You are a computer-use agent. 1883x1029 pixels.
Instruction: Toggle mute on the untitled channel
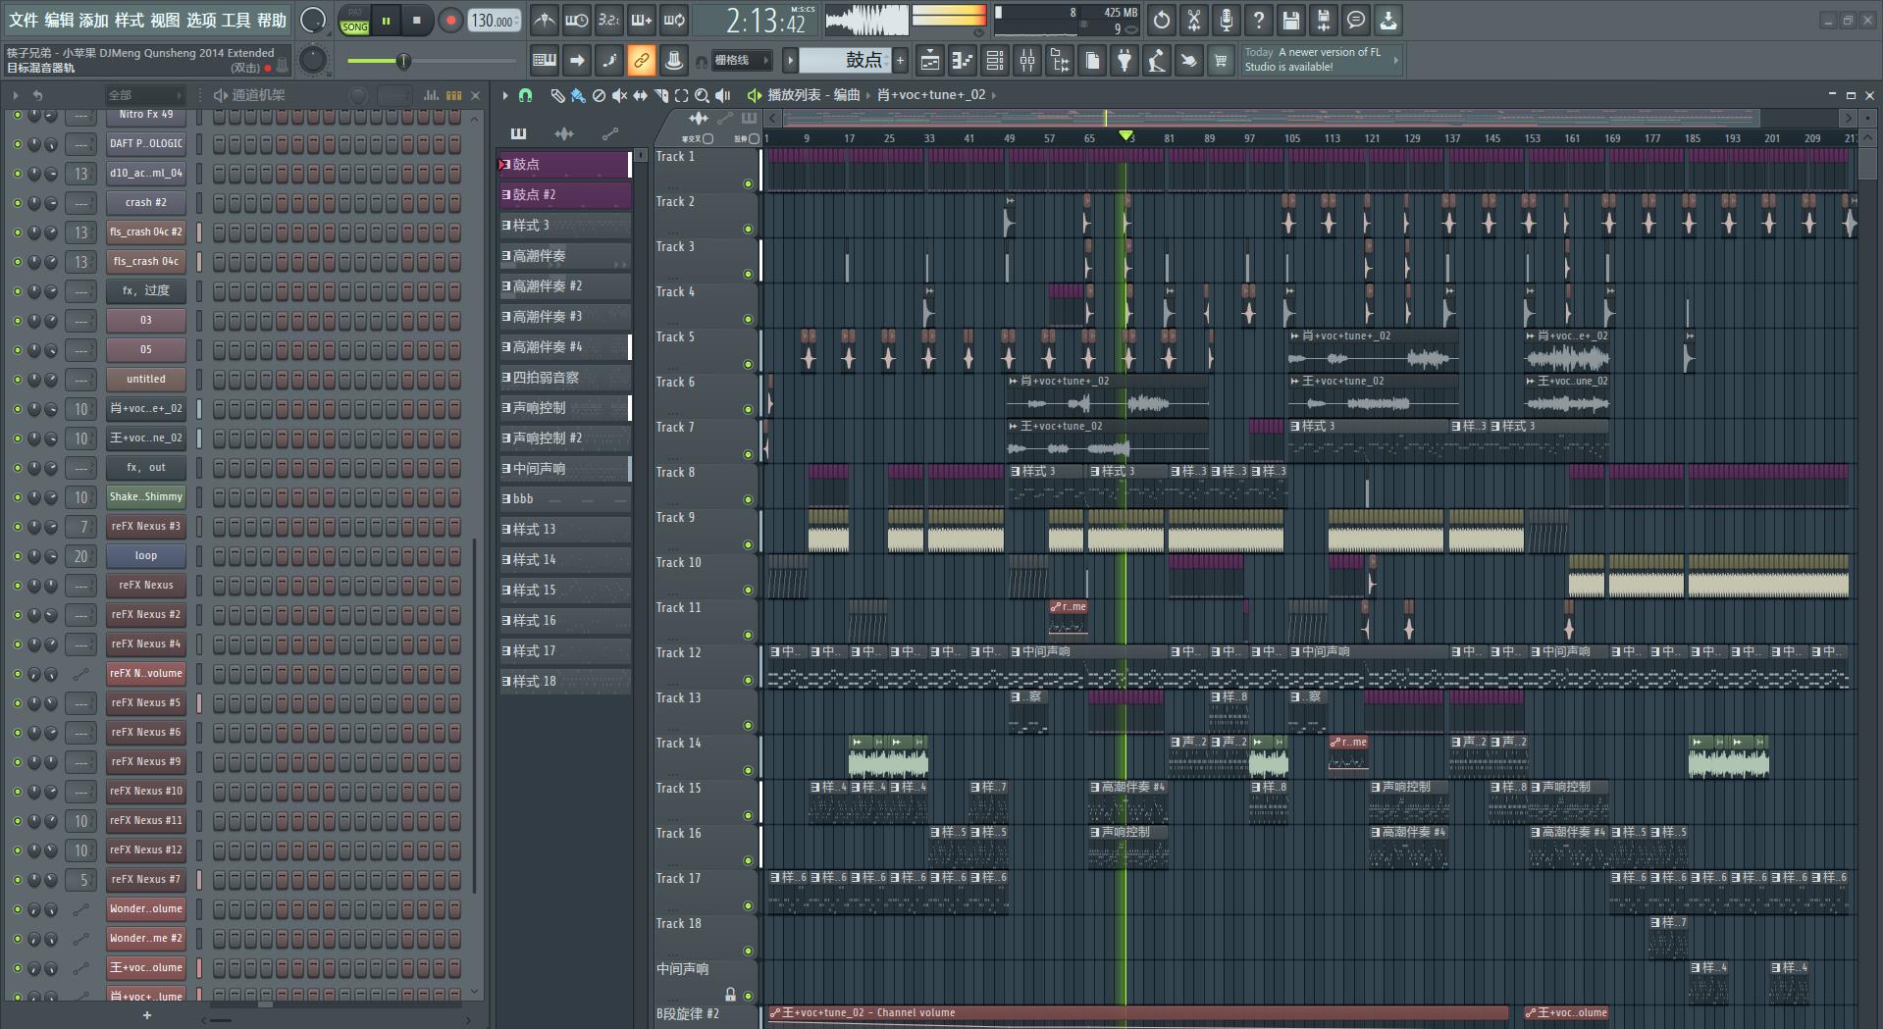coord(17,380)
